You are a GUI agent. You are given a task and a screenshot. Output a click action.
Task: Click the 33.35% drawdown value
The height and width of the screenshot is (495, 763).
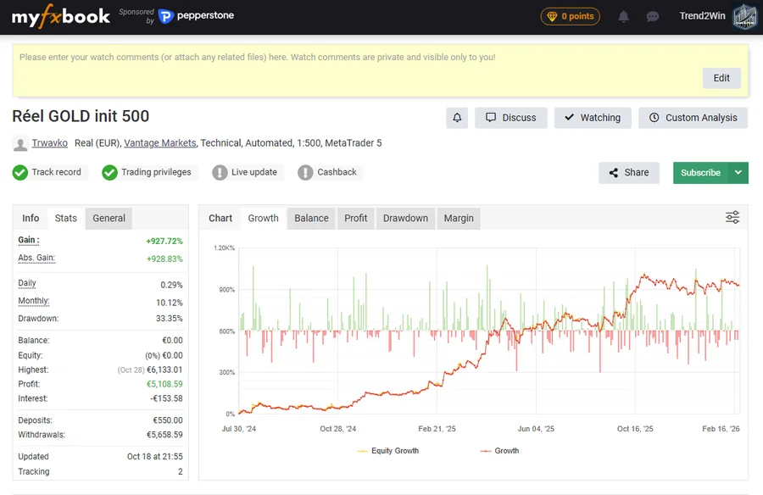[170, 319]
